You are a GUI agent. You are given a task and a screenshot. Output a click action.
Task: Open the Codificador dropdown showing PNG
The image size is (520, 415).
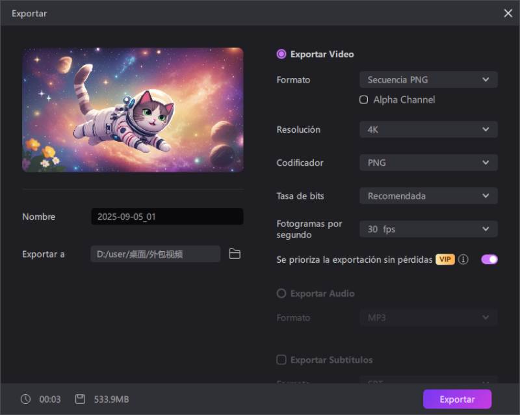click(428, 163)
